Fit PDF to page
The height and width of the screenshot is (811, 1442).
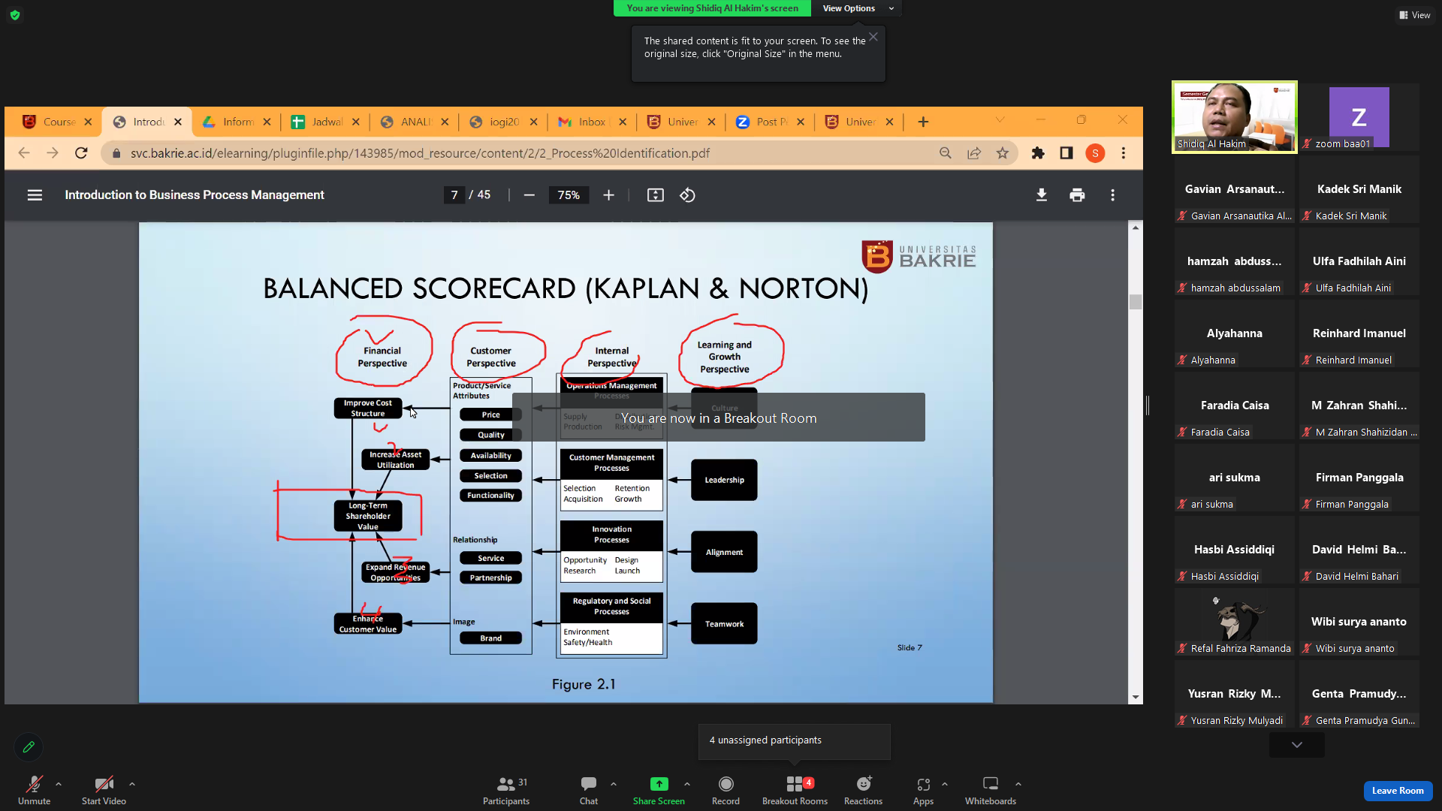pyautogui.click(x=656, y=195)
